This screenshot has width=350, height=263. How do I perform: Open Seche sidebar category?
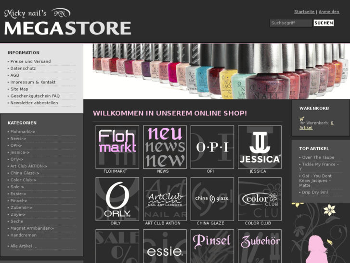tap(17, 221)
